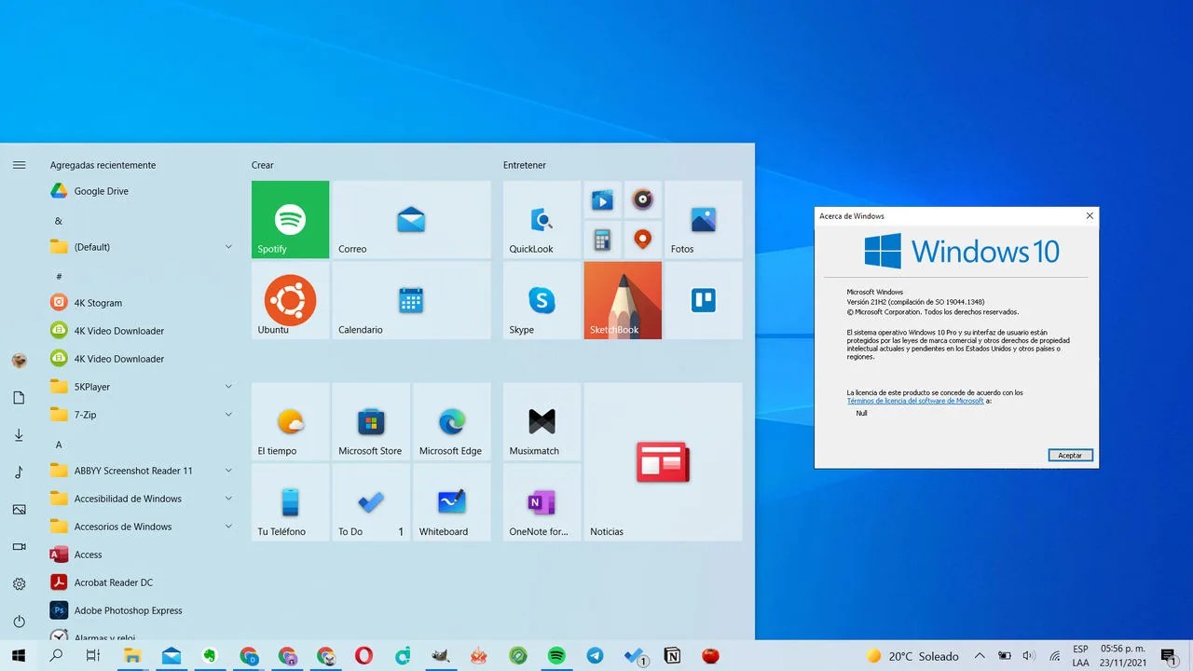
Task: Open the OneNote tile
Action: point(542,502)
